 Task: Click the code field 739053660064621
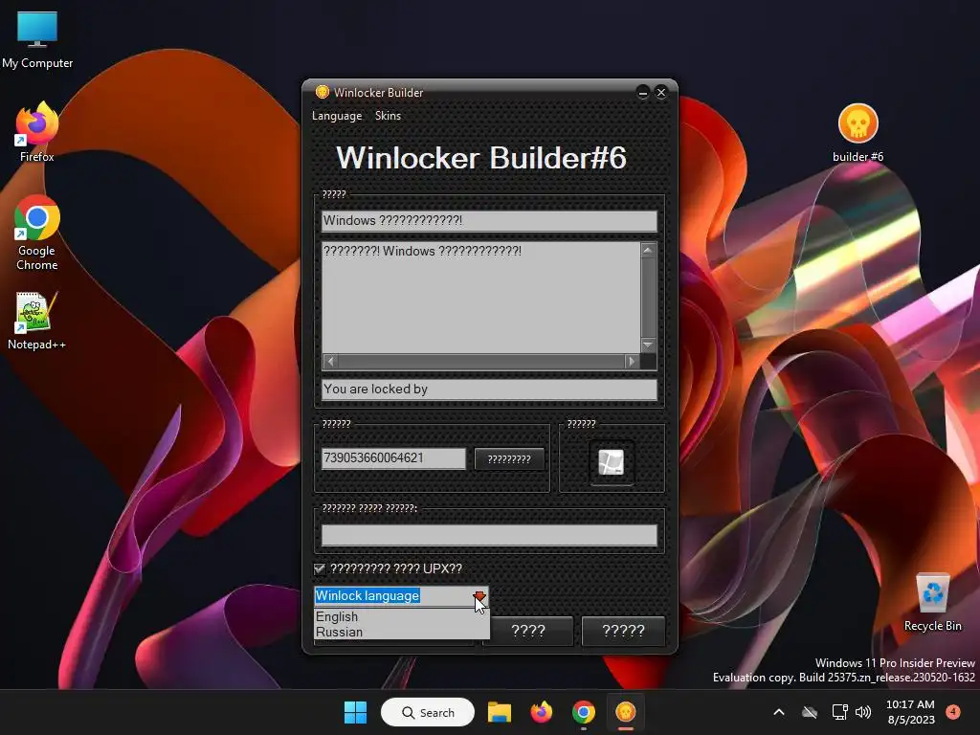coord(393,458)
